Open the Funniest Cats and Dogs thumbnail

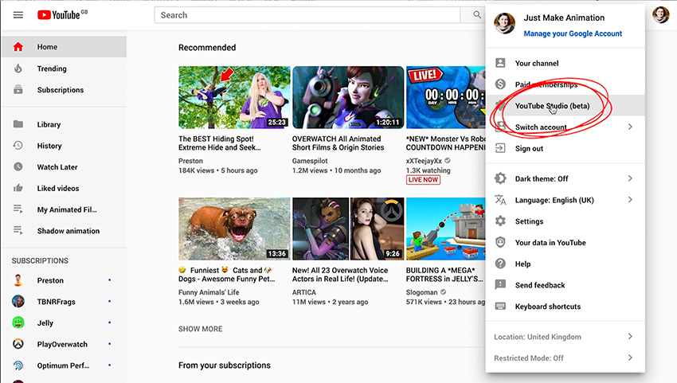[234, 229]
